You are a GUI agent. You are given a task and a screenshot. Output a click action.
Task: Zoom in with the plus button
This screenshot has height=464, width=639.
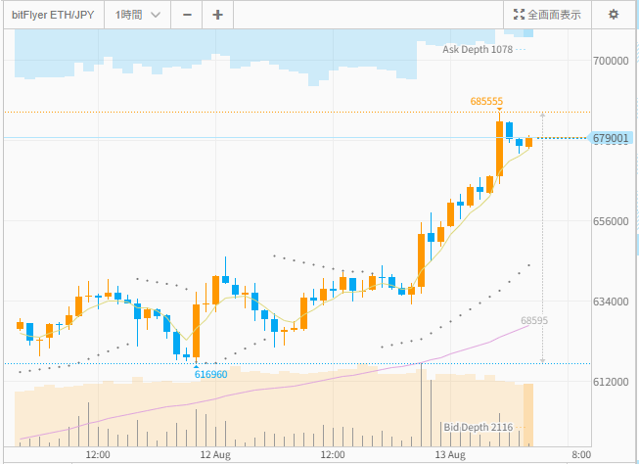tap(217, 15)
